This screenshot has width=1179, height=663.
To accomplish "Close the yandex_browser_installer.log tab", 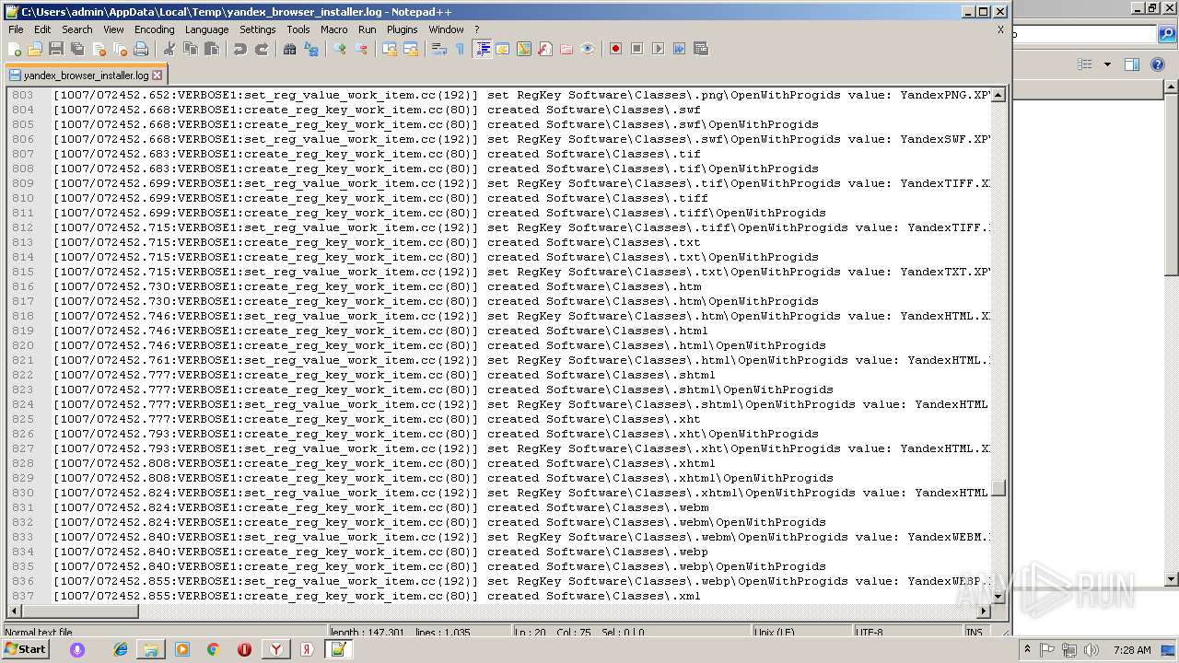I will [157, 76].
